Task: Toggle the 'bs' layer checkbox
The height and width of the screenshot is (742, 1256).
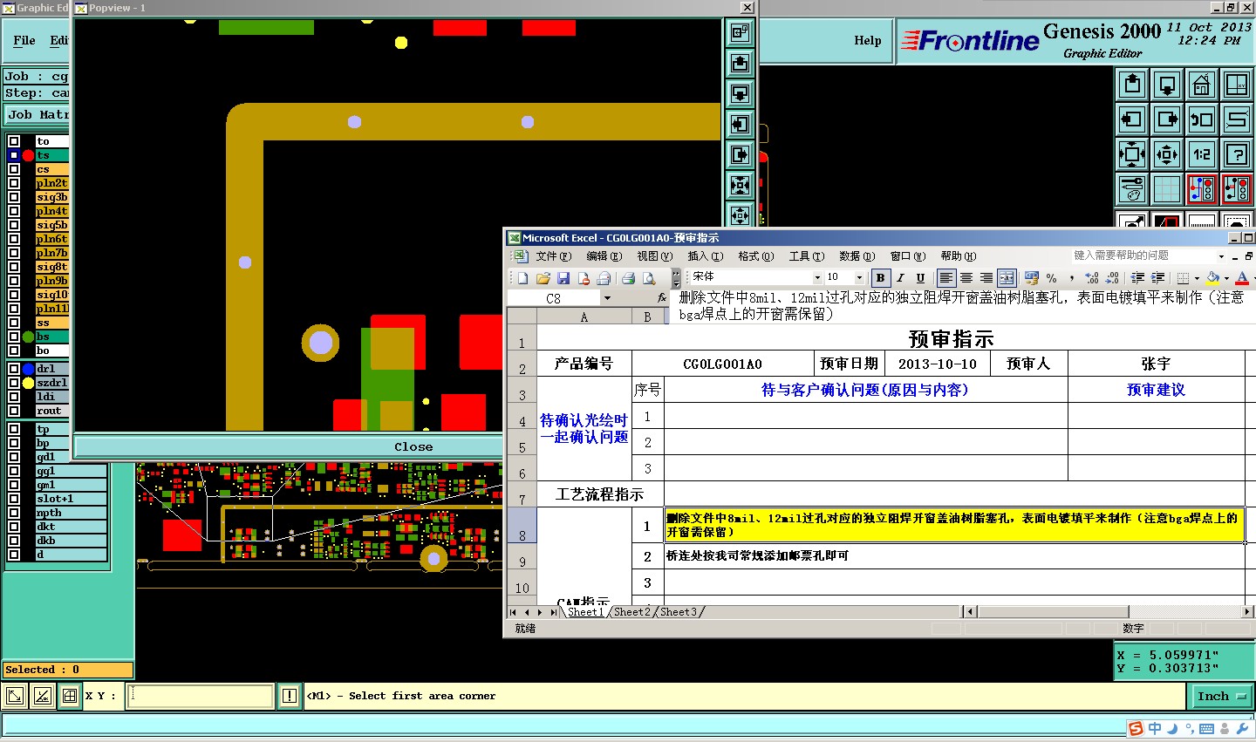Action: pyautogui.click(x=14, y=337)
